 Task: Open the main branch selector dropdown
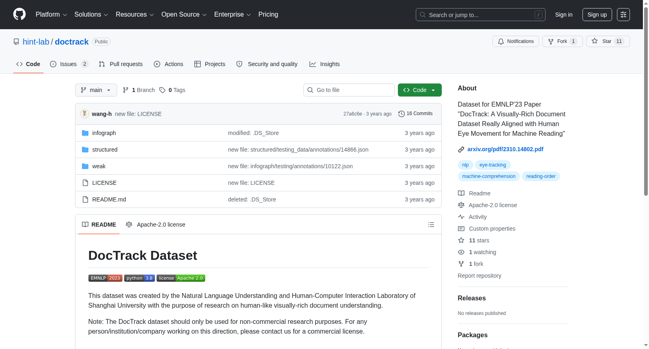click(96, 90)
